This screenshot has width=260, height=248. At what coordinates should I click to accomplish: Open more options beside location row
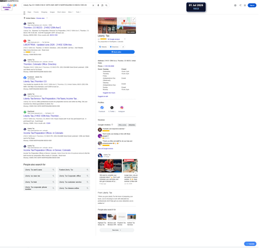(x=47, y=18)
